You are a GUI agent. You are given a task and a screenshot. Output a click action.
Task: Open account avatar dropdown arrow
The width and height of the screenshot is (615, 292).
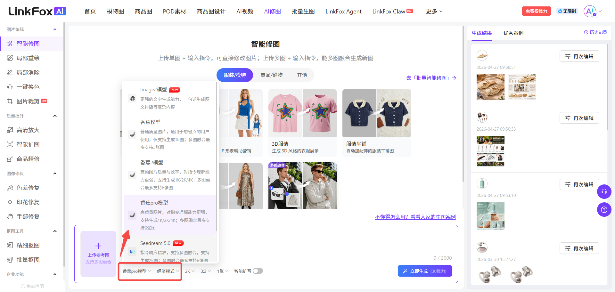tap(600, 11)
